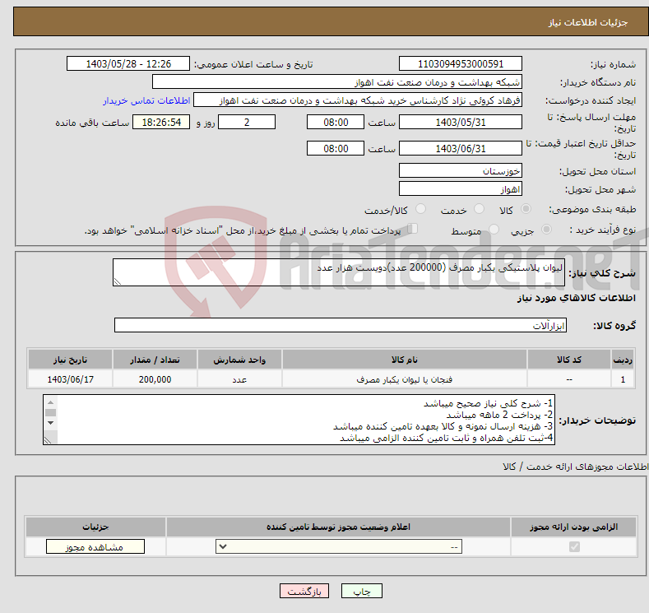Click the ایجاد کننده درخواست field
Screen dimensions: 649x613
pyautogui.click(x=358, y=100)
